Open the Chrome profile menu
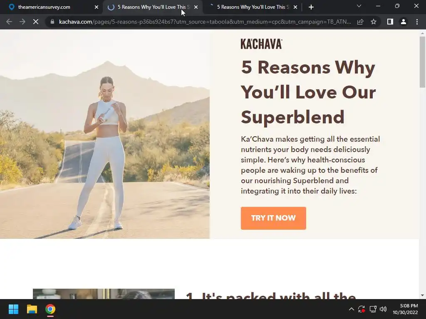 (x=404, y=22)
